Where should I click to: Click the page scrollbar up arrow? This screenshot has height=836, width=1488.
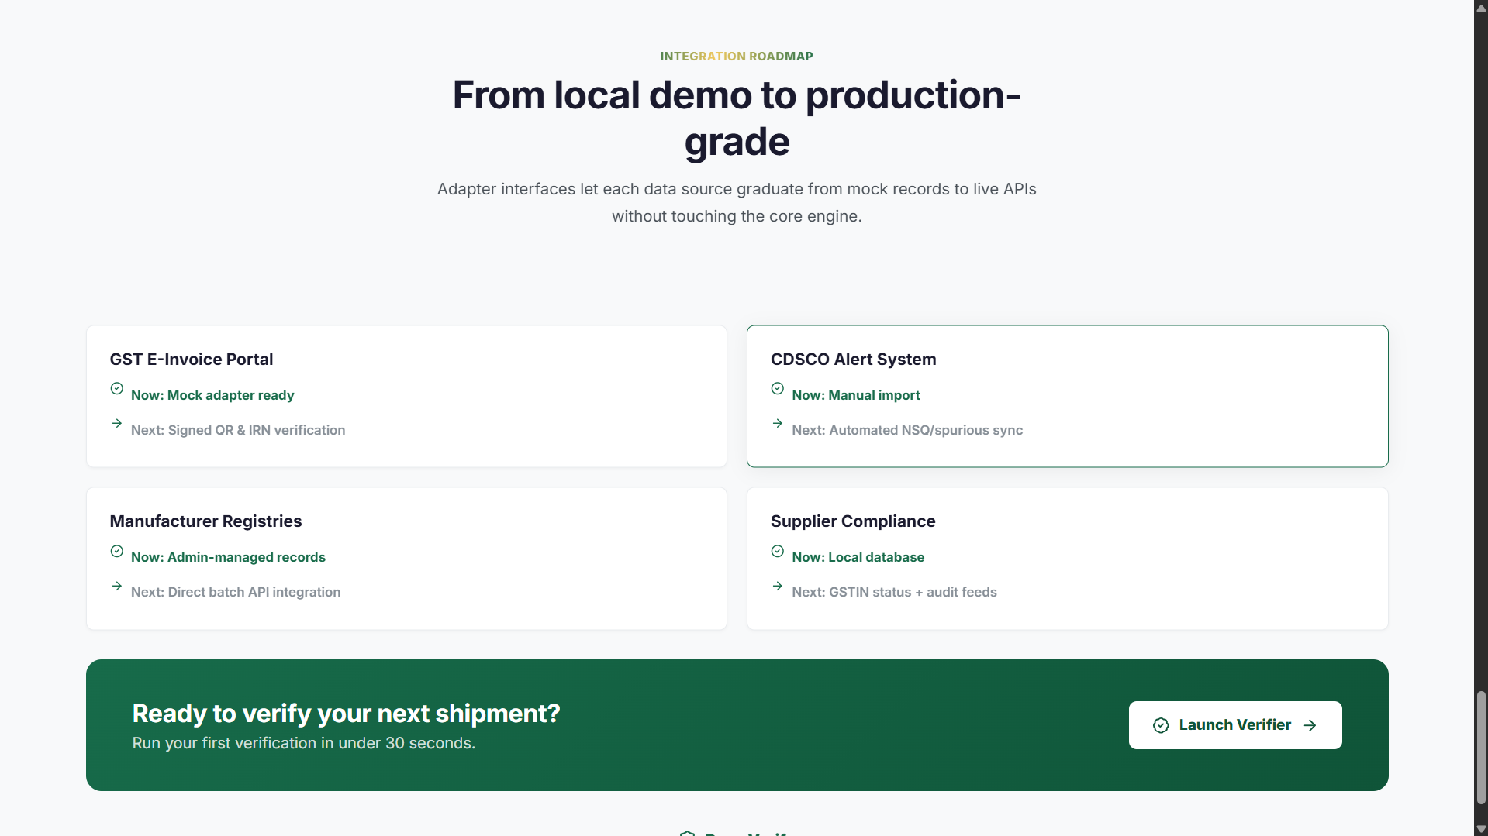(1481, 8)
